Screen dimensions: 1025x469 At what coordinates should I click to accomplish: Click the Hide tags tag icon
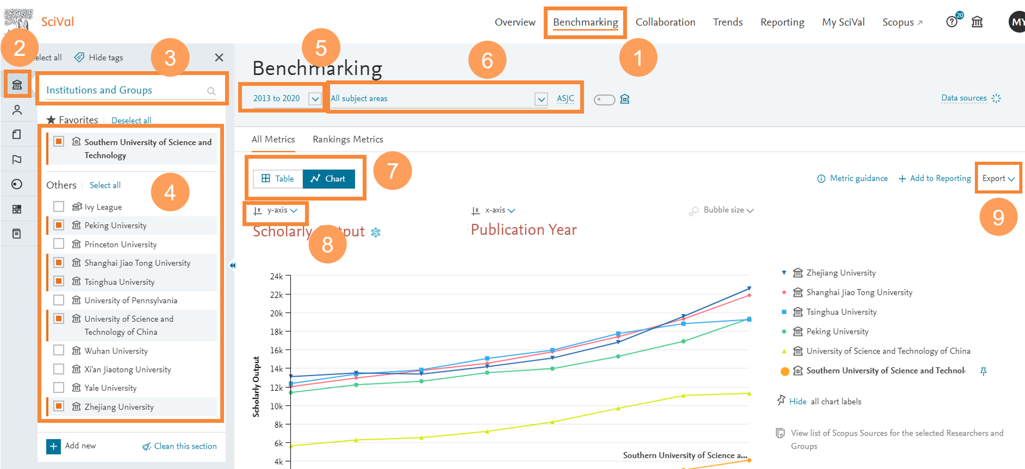tap(79, 57)
